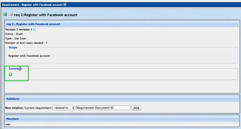Viewport: 241px width, 129px height.
Task: Click 'Number of test cases needed : 1' text
Action: click(x=26, y=43)
